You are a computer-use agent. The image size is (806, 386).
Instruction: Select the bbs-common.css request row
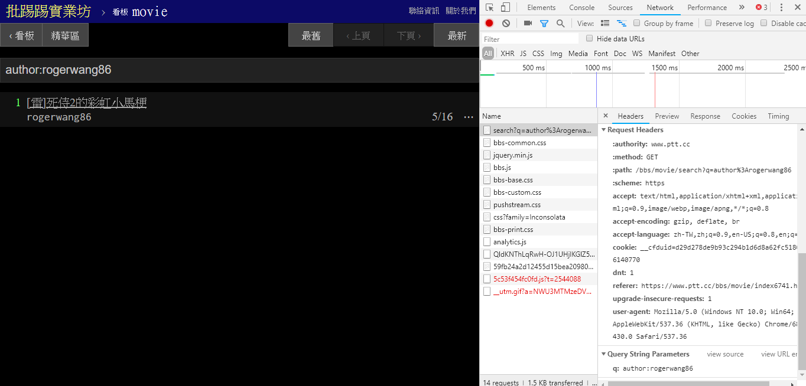click(538, 143)
